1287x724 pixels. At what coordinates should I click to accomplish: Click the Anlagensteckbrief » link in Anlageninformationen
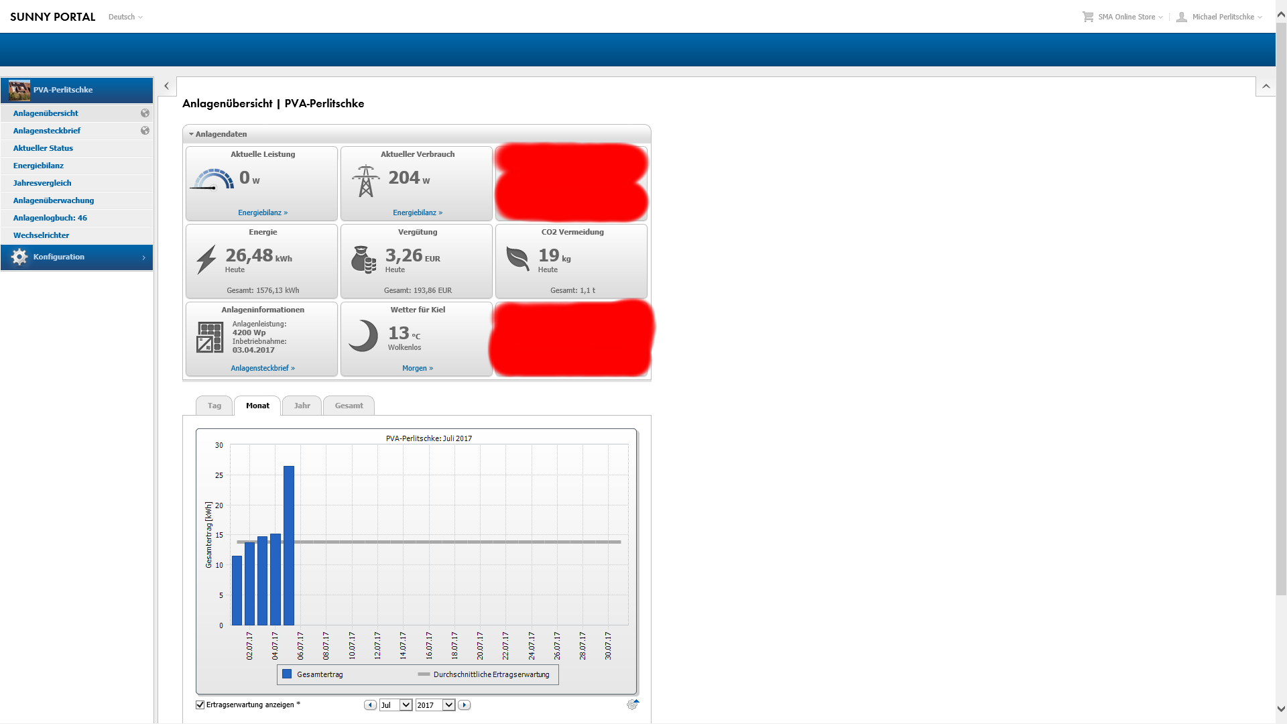click(x=263, y=368)
